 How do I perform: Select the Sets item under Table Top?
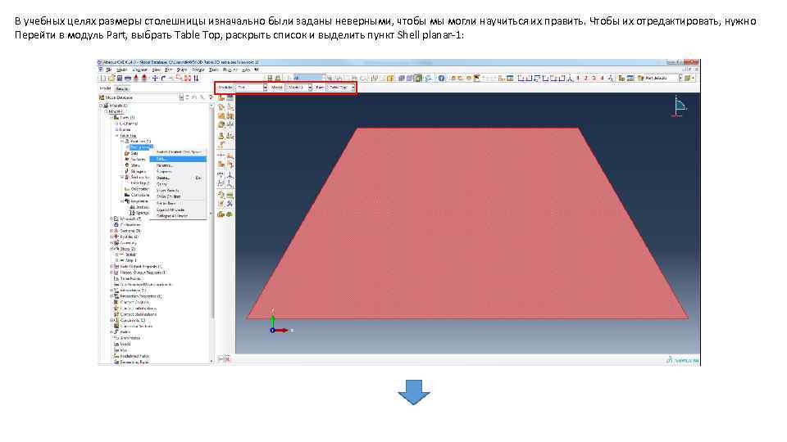tap(134, 153)
